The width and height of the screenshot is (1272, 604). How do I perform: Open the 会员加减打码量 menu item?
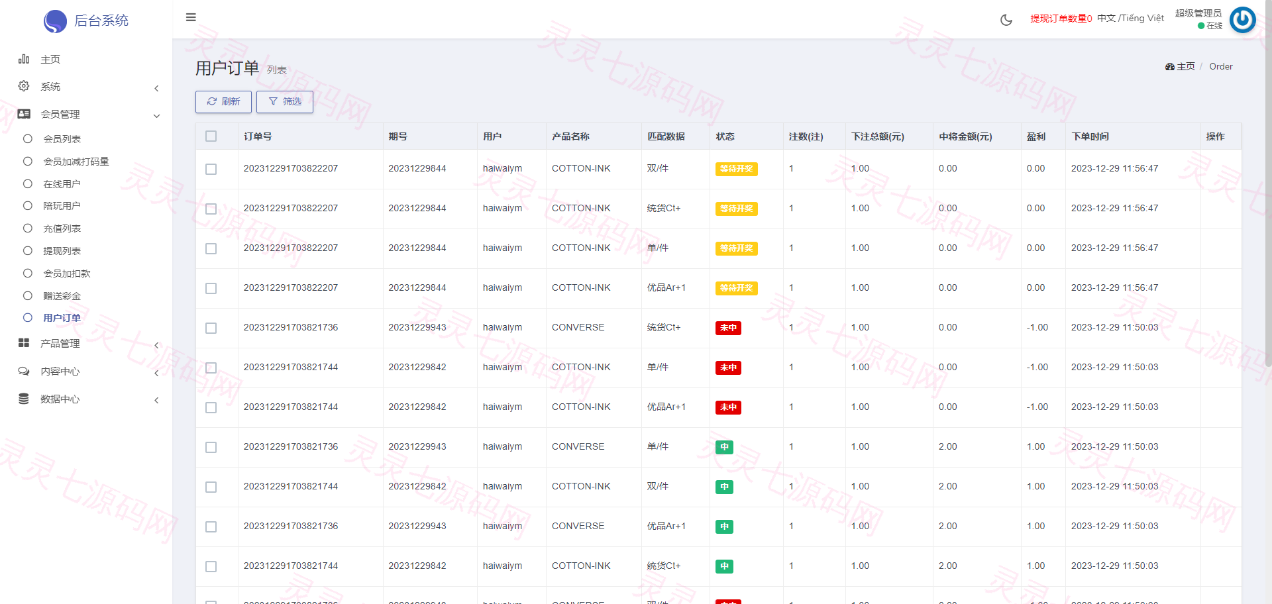coord(76,161)
